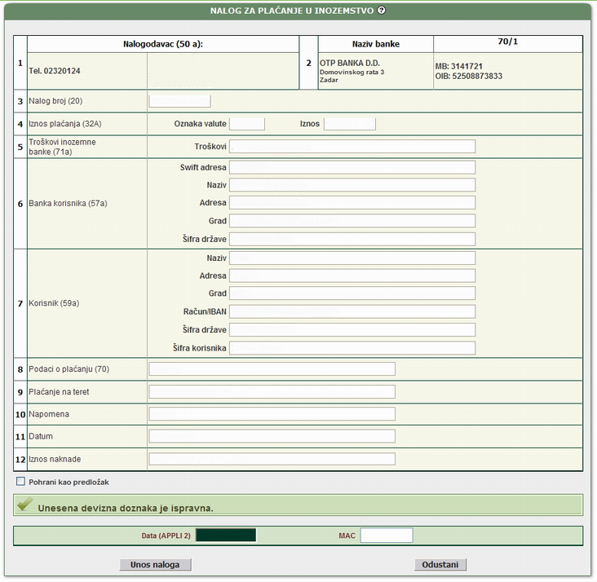Click the Oznaka valute field
This screenshot has height=582, width=597.
tap(247, 124)
